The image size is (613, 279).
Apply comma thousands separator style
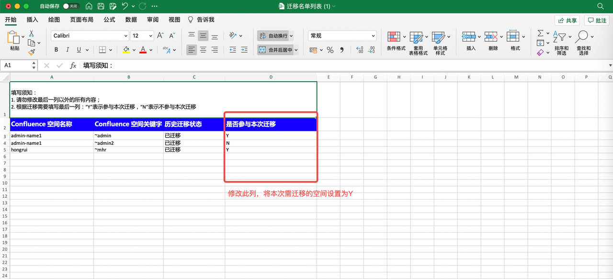(x=342, y=50)
